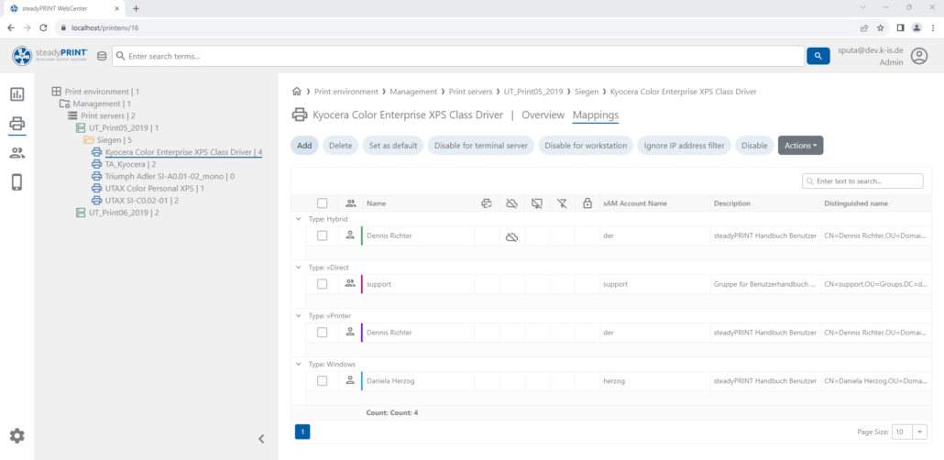Click the database icon beside steadyPRINT logo
Image resolution: width=944 pixels, height=460 pixels.
pos(101,56)
